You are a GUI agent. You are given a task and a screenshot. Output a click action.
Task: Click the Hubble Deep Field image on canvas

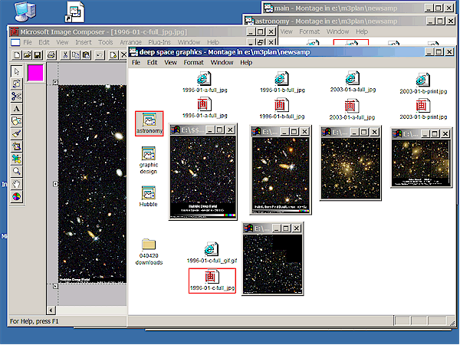[x=92, y=184]
